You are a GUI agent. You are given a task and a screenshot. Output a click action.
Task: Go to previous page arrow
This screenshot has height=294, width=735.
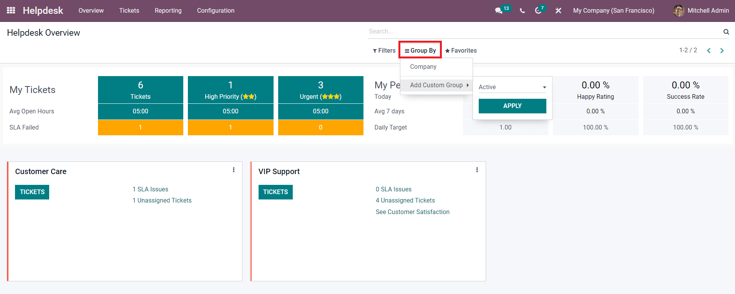coord(709,51)
